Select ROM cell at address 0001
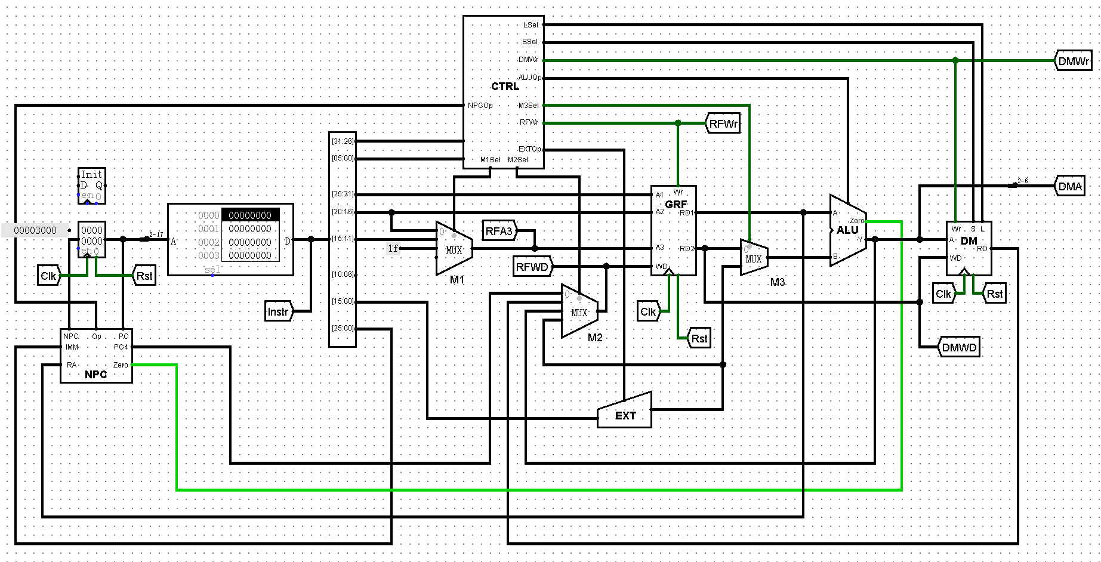The image size is (1101, 562). (x=250, y=228)
